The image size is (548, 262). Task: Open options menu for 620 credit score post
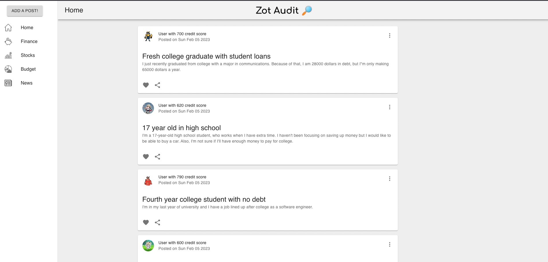click(x=389, y=107)
